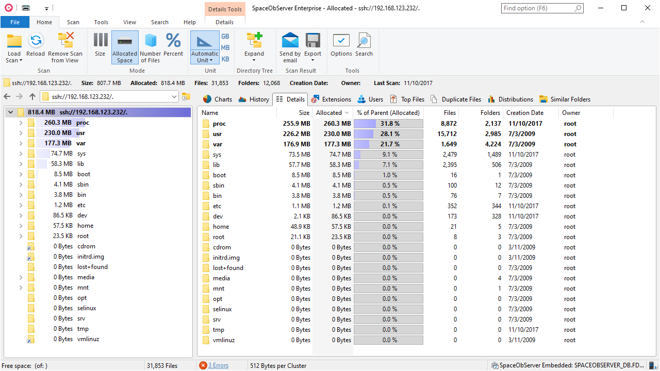This screenshot has height=371, width=660.
Task: Open the Distributions tab
Action: pyautogui.click(x=510, y=99)
